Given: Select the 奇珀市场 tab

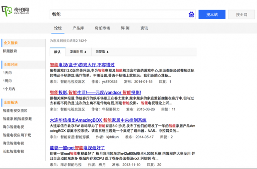Looking at the screenshot, I should [x=102, y=28].
